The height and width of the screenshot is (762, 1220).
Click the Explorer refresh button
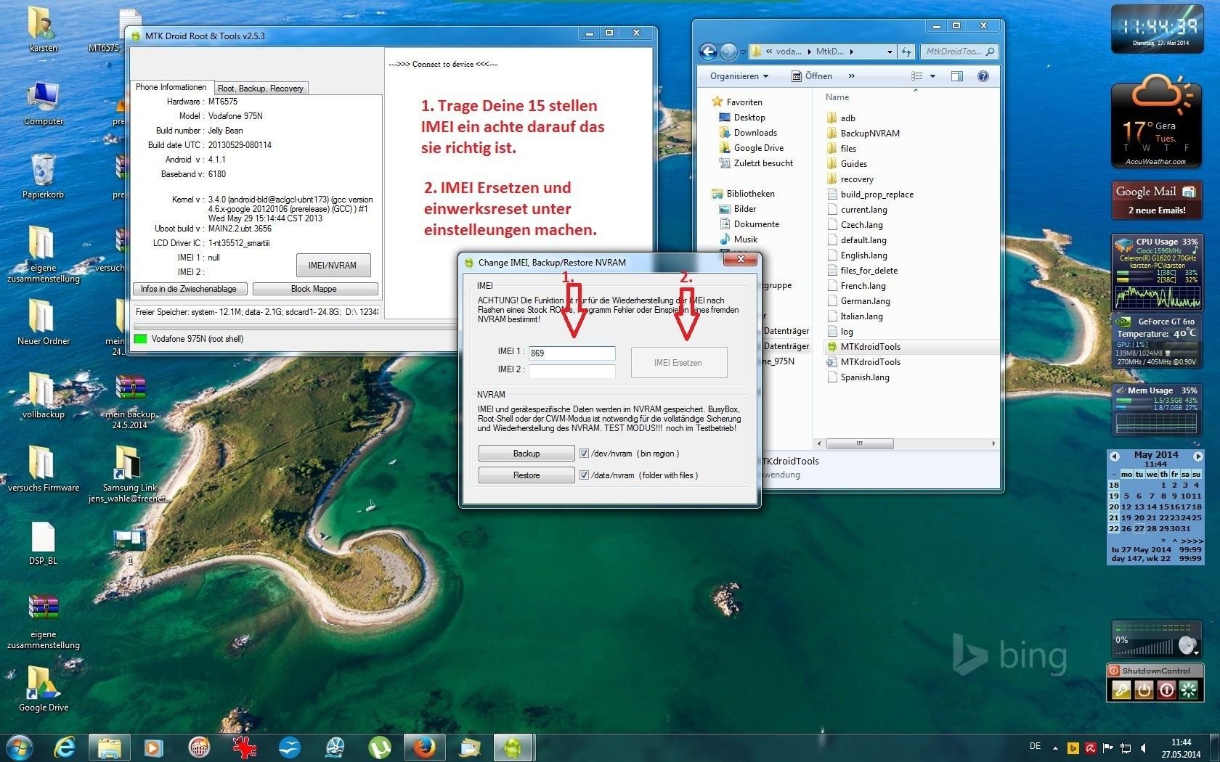[906, 52]
